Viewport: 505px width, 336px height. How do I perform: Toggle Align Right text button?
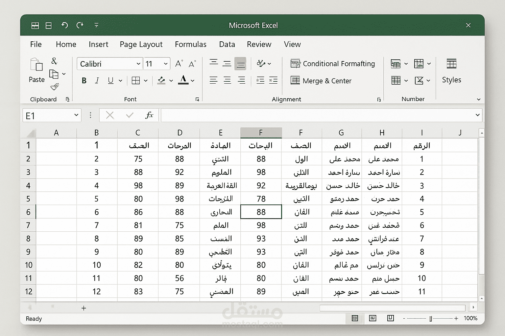(x=241, y=80)
